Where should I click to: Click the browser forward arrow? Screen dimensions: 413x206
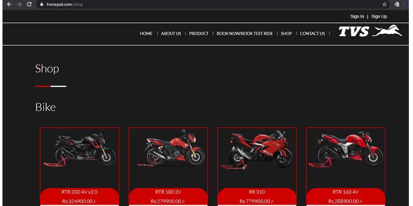pyautogui.click(x=19, y=4)
